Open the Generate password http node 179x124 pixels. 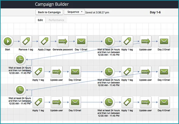click(63, 41)
